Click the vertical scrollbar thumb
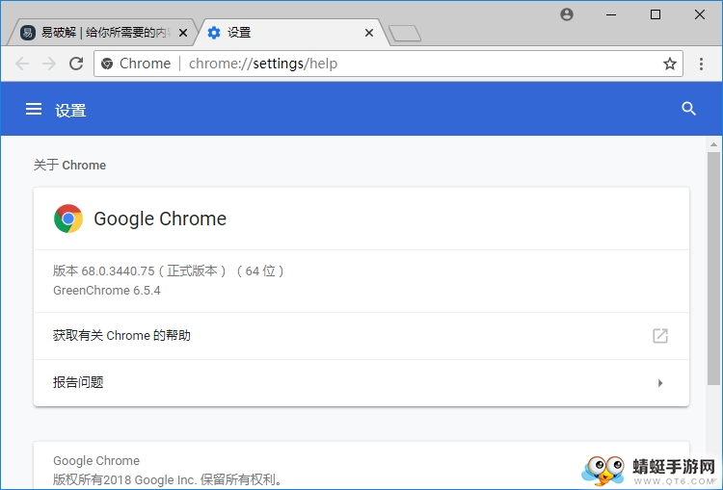 click(713, 269)
